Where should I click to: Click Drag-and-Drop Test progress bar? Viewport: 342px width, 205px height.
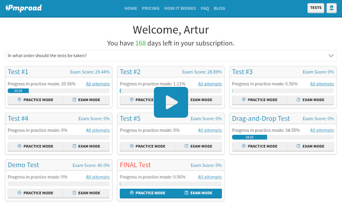click(x=283, y=137)
